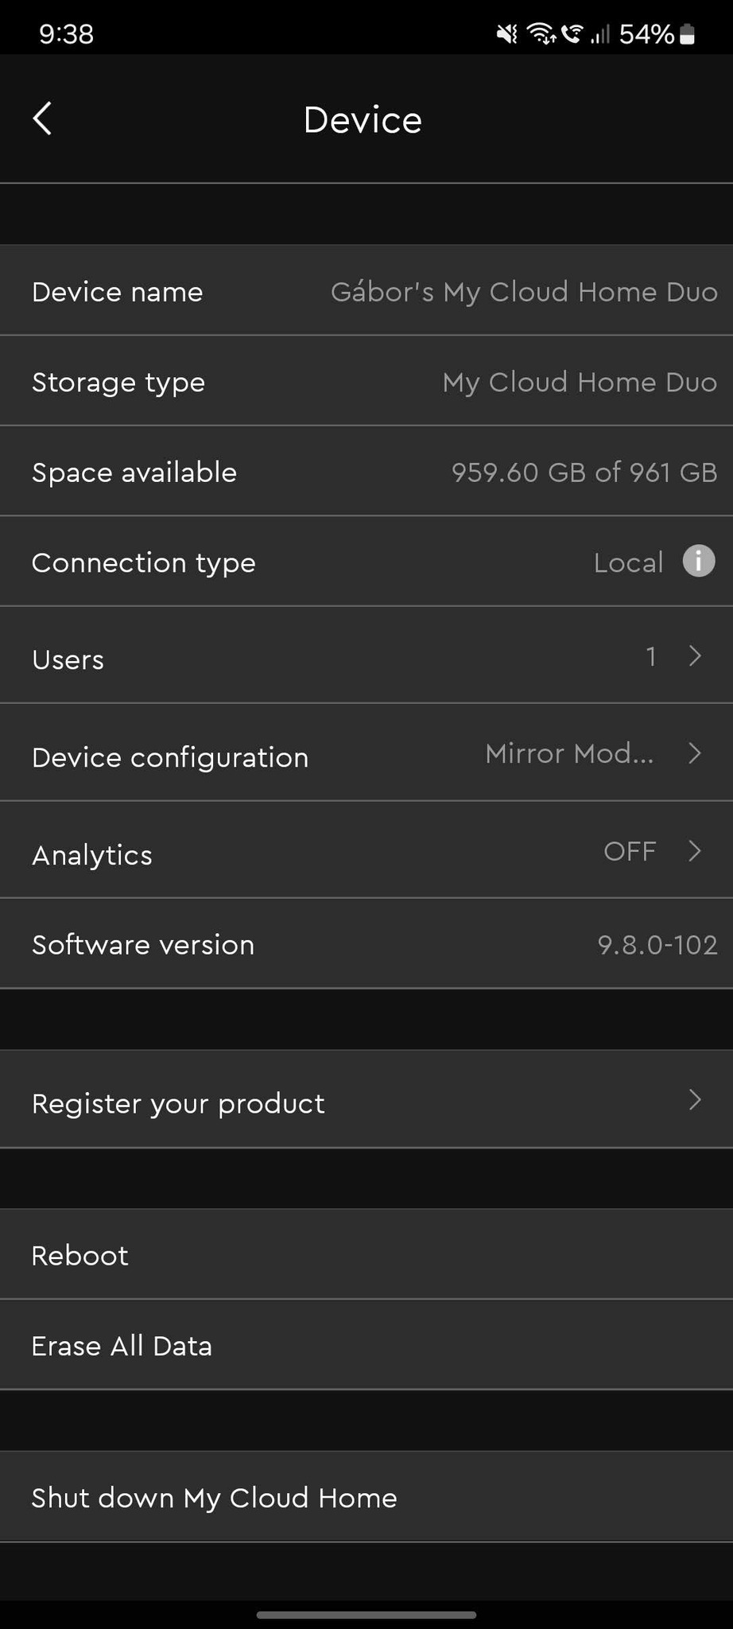Tap Reboot

(x=80, y=1256)
